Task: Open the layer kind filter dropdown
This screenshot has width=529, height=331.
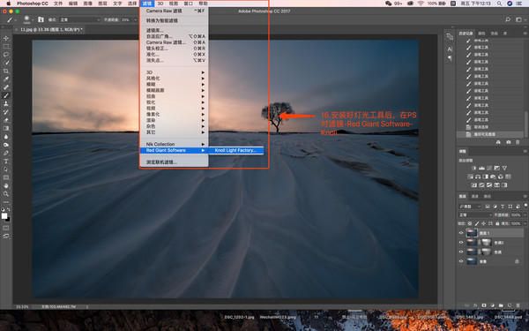Action: coord(470,207)
